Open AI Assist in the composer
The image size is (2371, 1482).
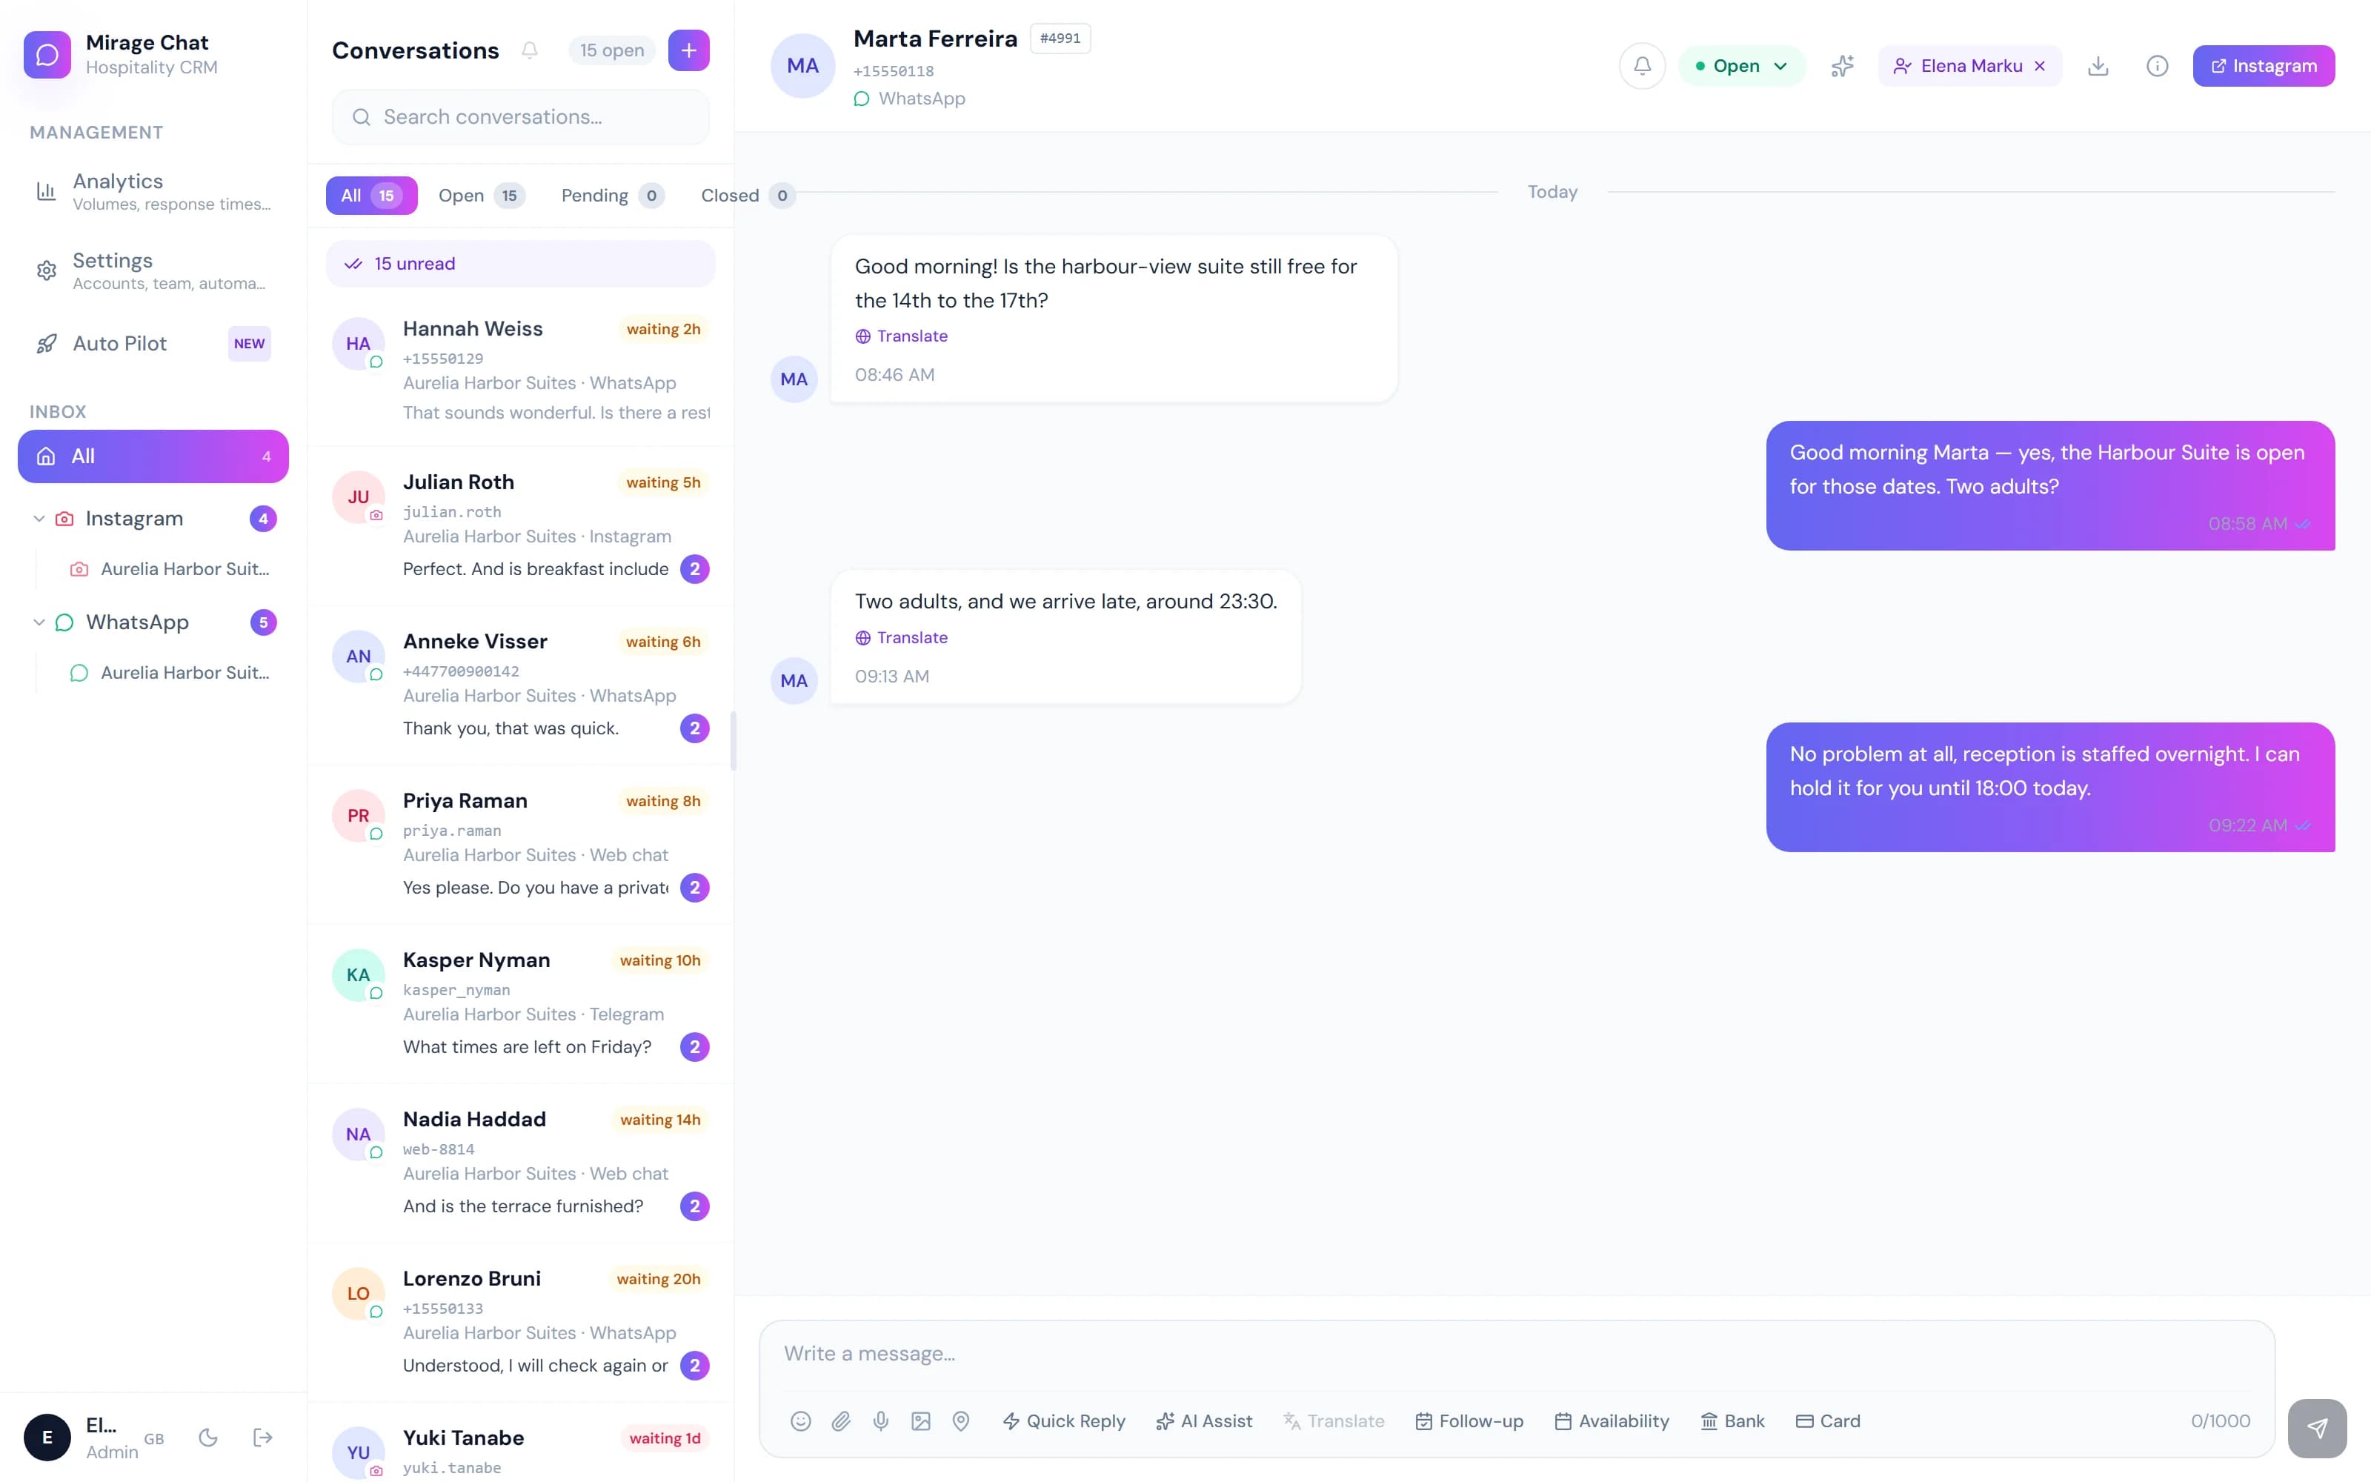click(1204, 1420)
